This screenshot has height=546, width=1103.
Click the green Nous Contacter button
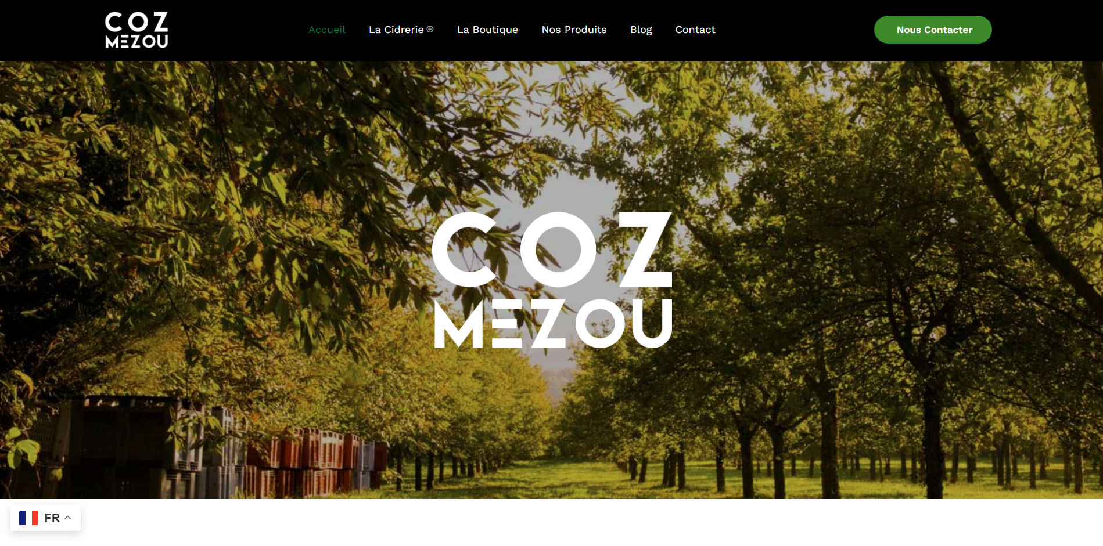933,30
